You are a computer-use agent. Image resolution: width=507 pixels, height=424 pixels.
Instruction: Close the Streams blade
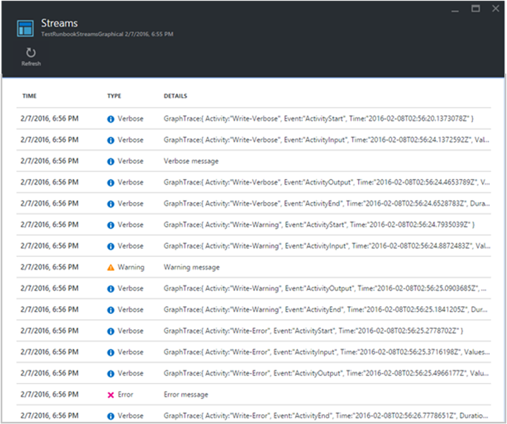(x=495, y=9)
